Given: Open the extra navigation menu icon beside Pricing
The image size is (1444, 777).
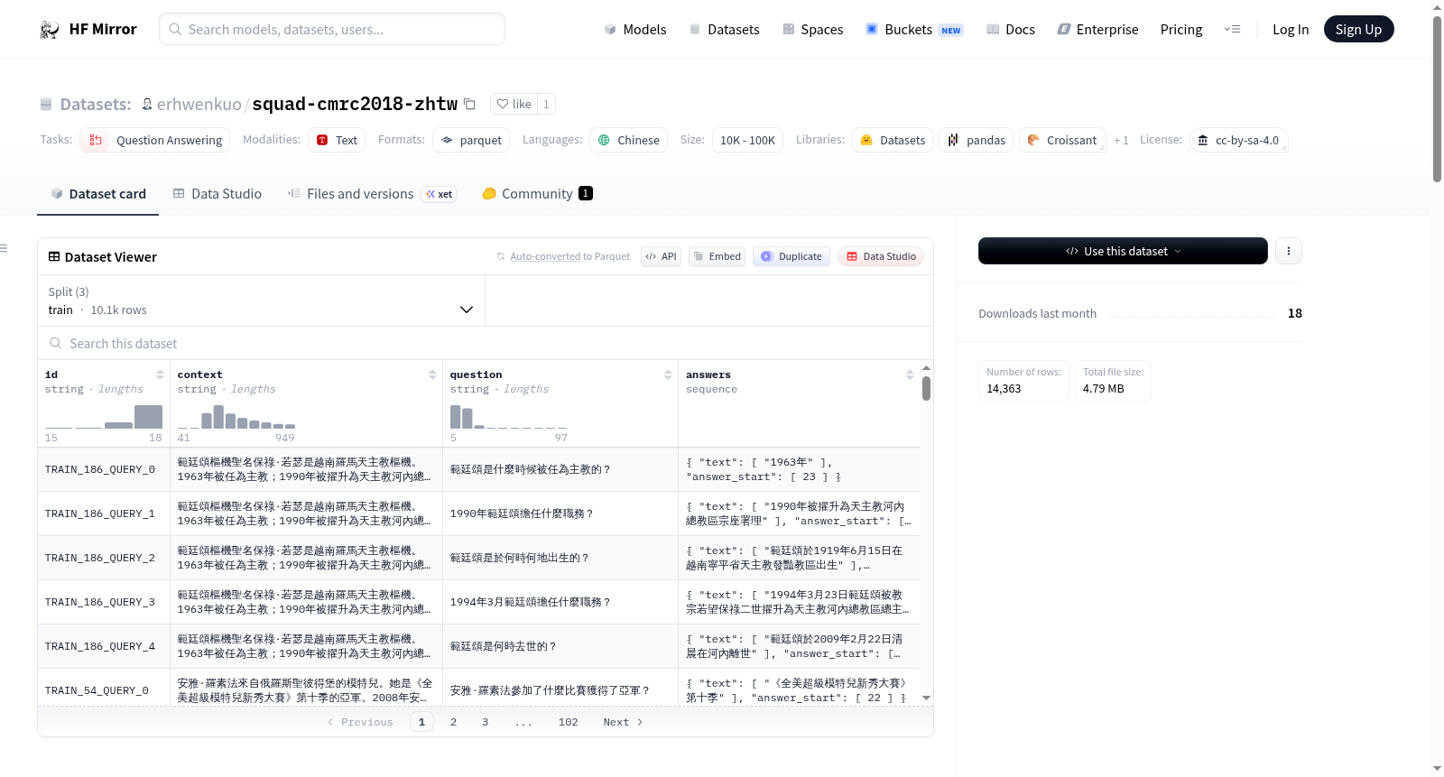Looking at the screenshot, I should pos(1232,29).
